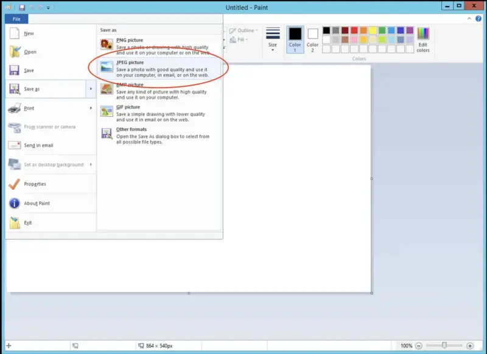Click Edit colors rainbow icon
The width and height of the screenshot is (487, 354).
[x=423, y=33]
